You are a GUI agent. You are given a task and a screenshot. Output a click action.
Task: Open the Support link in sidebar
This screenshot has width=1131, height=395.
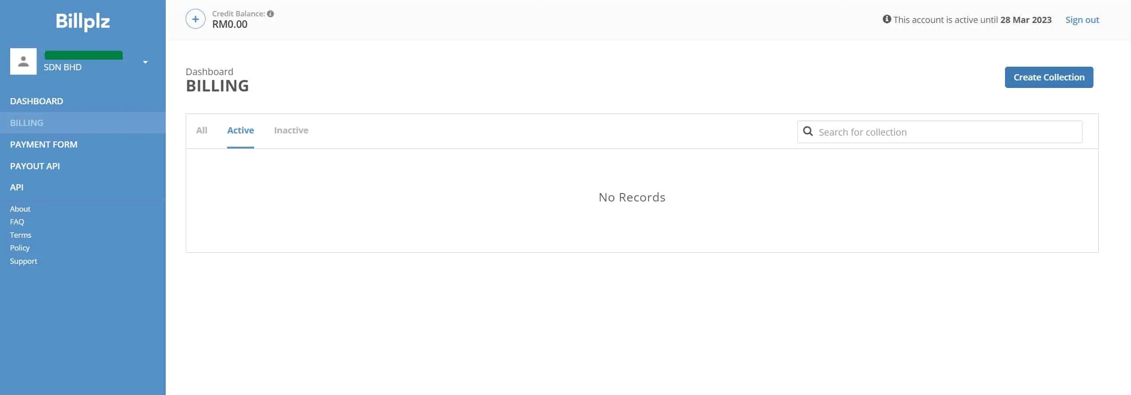[23, 261]
